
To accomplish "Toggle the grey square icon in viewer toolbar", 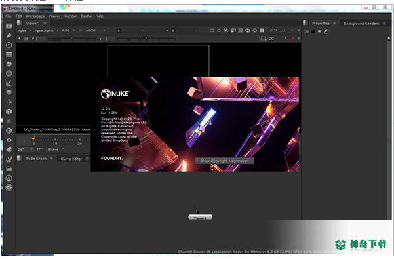I will click(x=241, y=30).
